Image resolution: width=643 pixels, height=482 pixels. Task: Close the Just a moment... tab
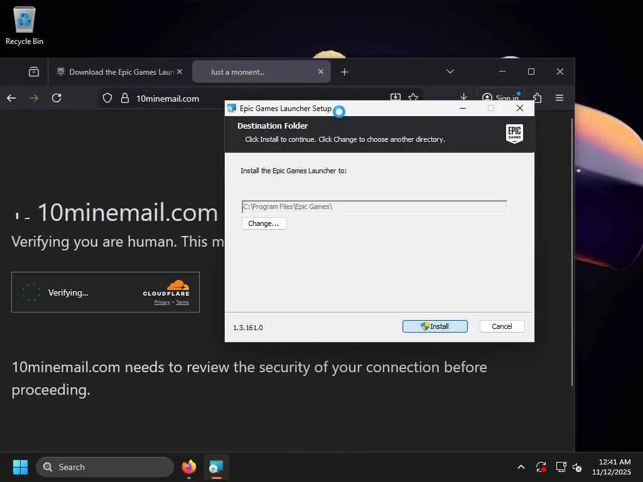[321, 72]
